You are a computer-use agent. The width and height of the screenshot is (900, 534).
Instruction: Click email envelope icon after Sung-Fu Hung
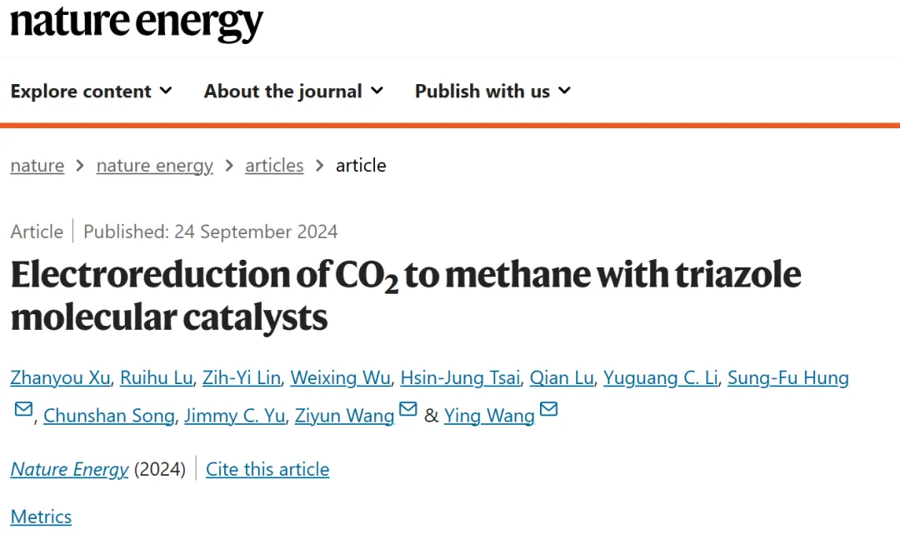pos(23,409)
